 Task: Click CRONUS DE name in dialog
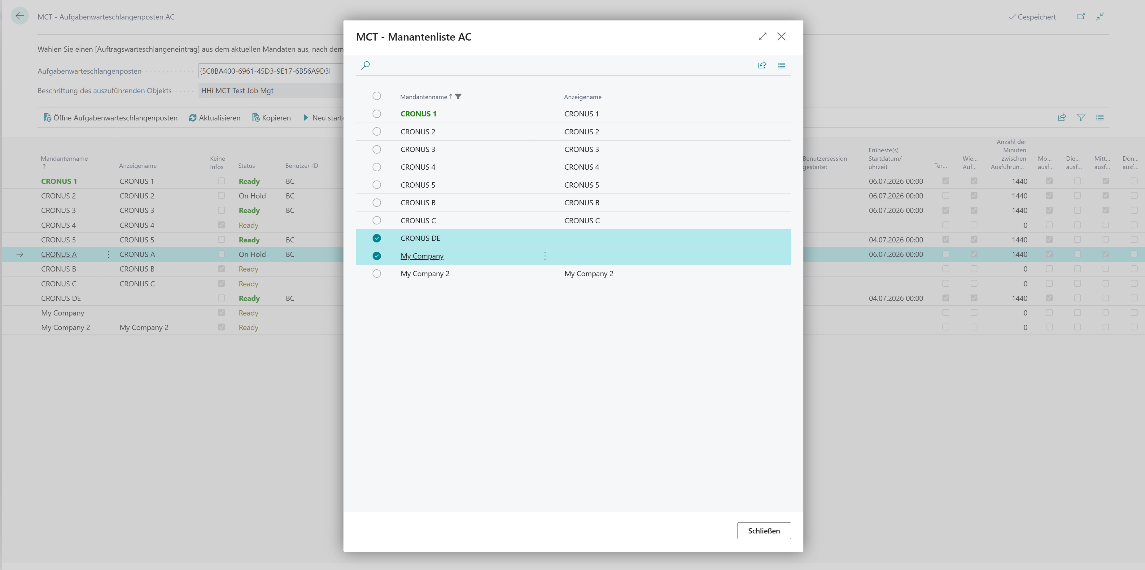coord(420,238)
